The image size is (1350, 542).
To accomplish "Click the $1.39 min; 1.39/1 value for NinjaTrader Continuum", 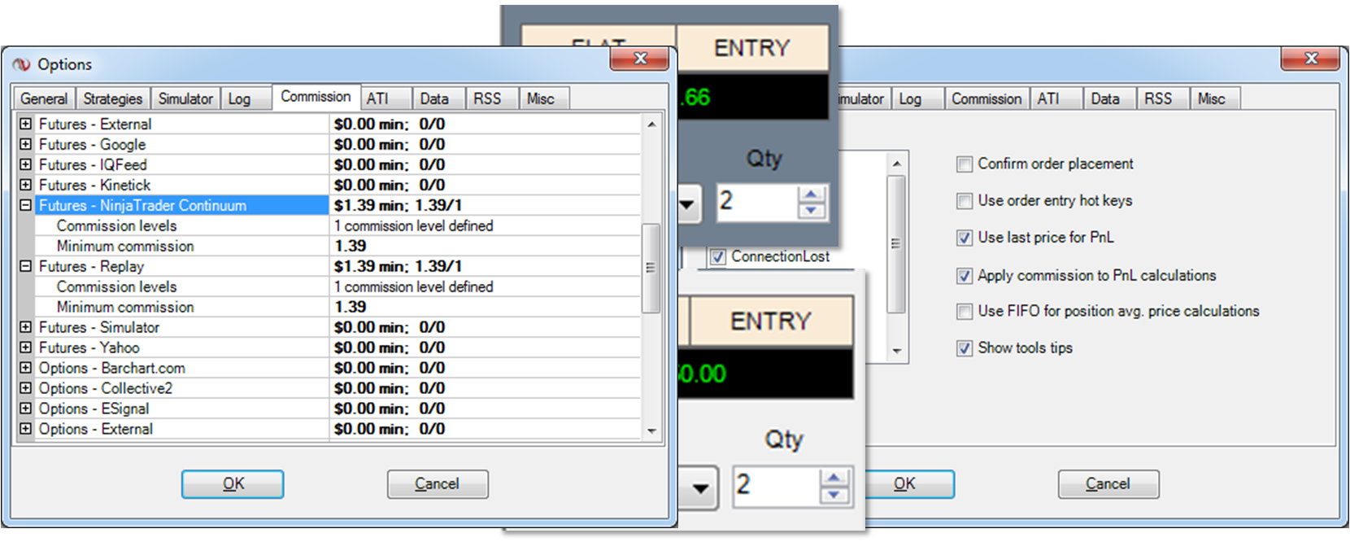I will point(398,205).
